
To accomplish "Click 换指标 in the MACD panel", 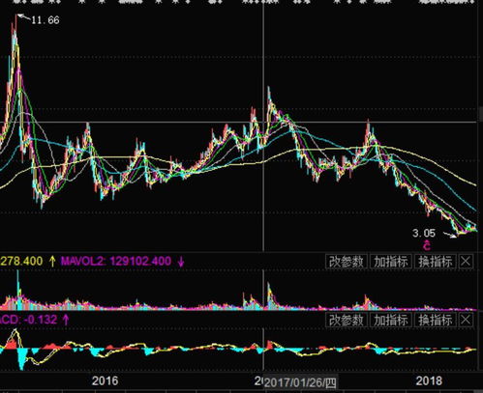I will pyautogui.click(x=436, y=320).
